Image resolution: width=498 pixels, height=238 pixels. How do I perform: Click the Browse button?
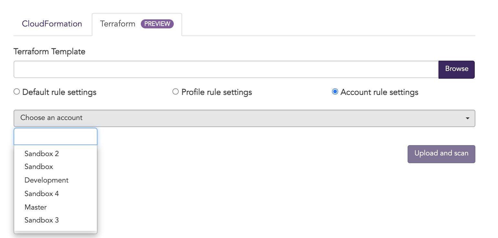457,69
